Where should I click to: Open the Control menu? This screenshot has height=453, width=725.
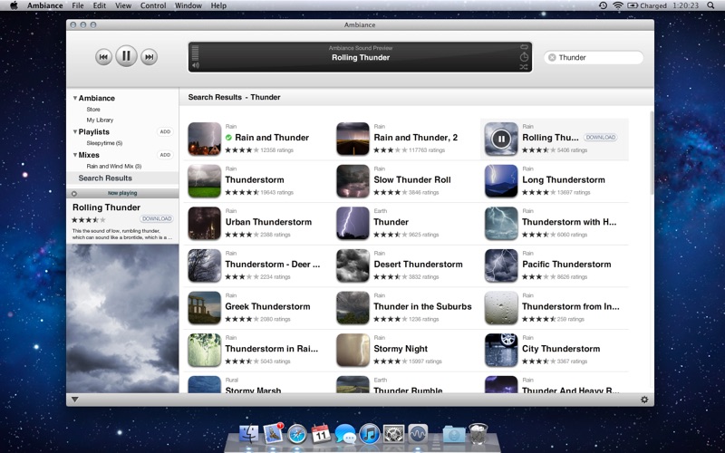[153, 5]
